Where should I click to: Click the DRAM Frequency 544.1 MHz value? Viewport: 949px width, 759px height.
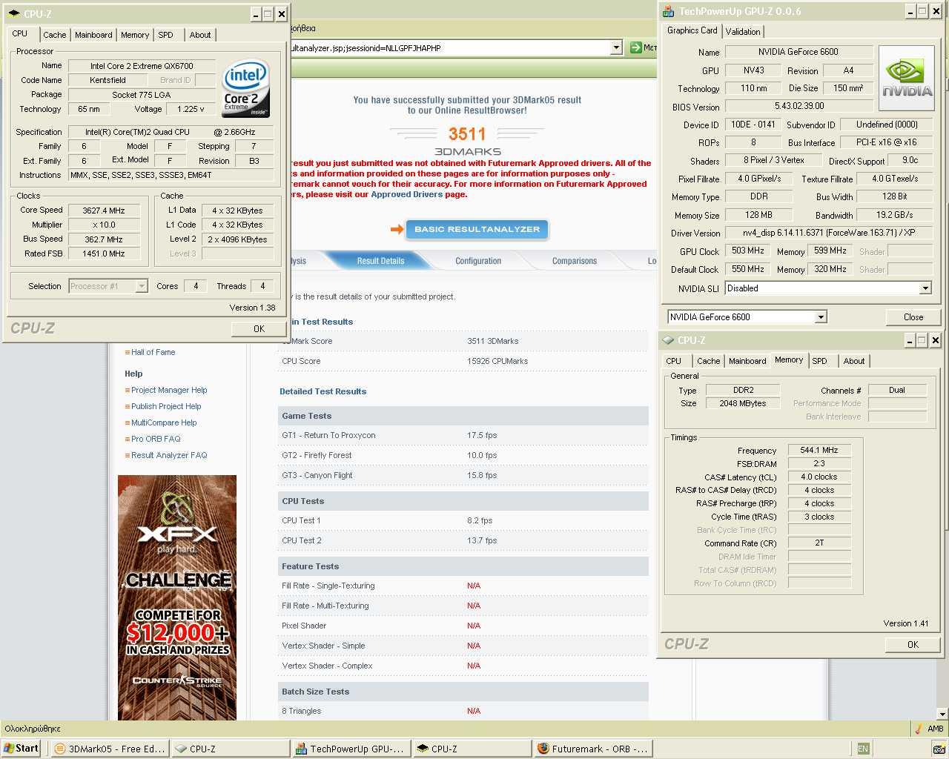pyautogui.click(x=819, y=450)
